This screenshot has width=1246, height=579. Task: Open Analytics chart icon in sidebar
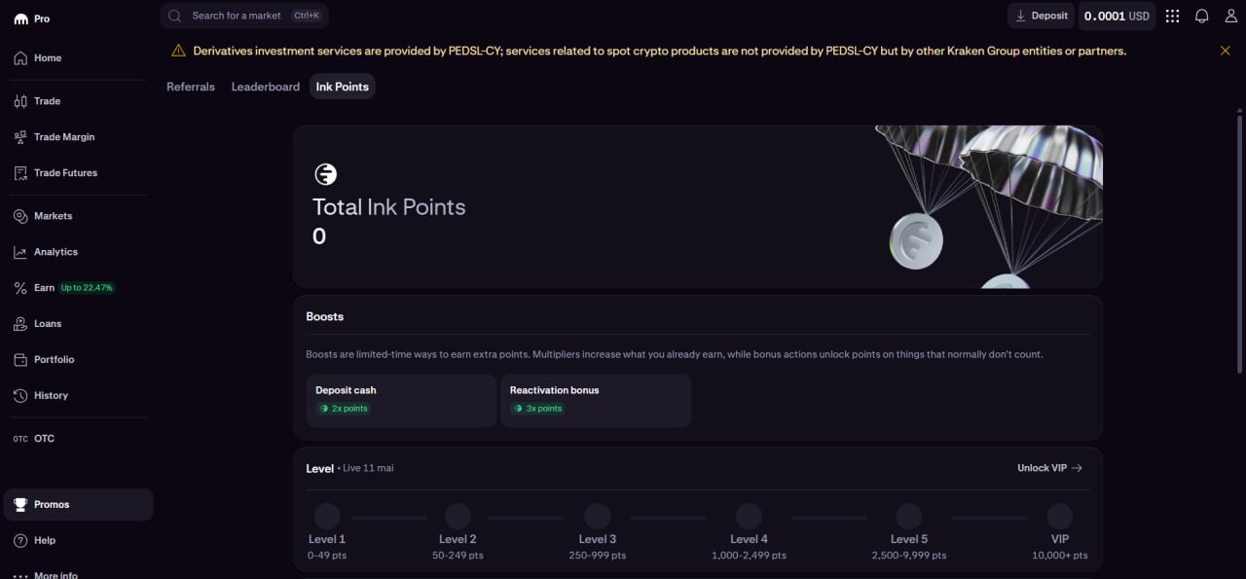(20, 252)
